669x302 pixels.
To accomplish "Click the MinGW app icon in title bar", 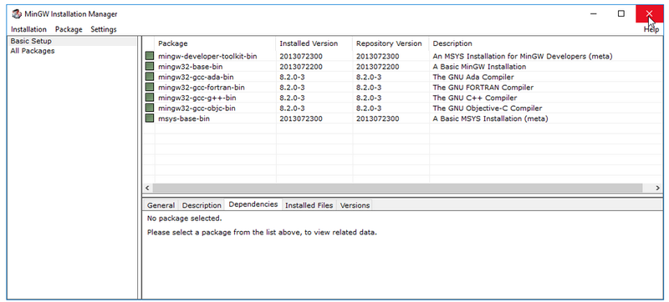I will [x=17, y=14].
